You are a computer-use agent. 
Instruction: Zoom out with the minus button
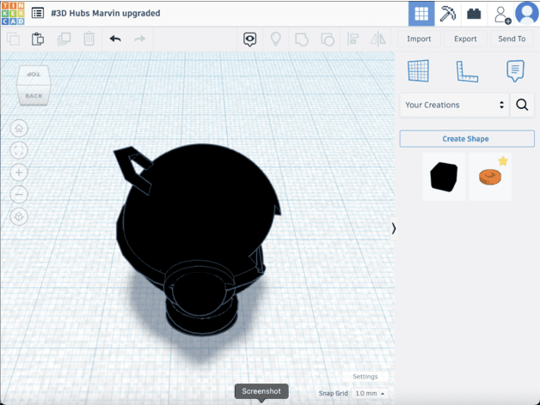click(19, 195)
